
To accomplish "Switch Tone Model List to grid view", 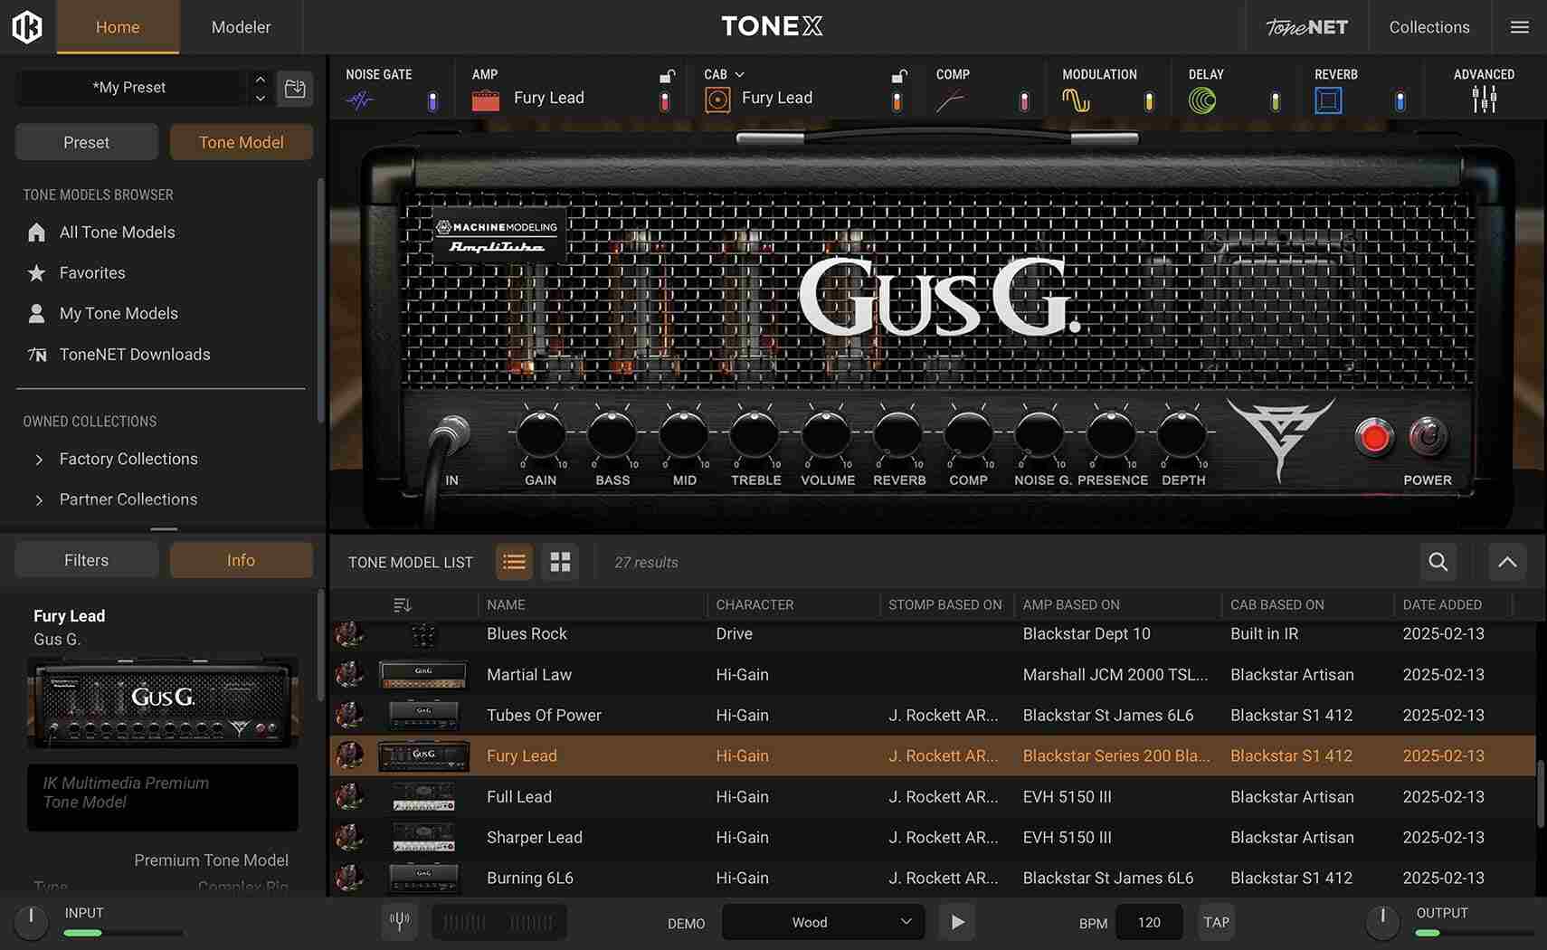I will point(560,562).
